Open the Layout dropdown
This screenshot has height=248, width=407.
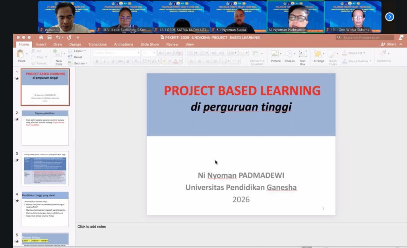(x=79, y=51)
